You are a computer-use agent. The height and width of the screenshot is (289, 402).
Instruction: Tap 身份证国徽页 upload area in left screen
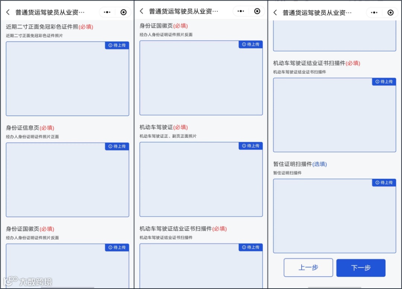67,266
